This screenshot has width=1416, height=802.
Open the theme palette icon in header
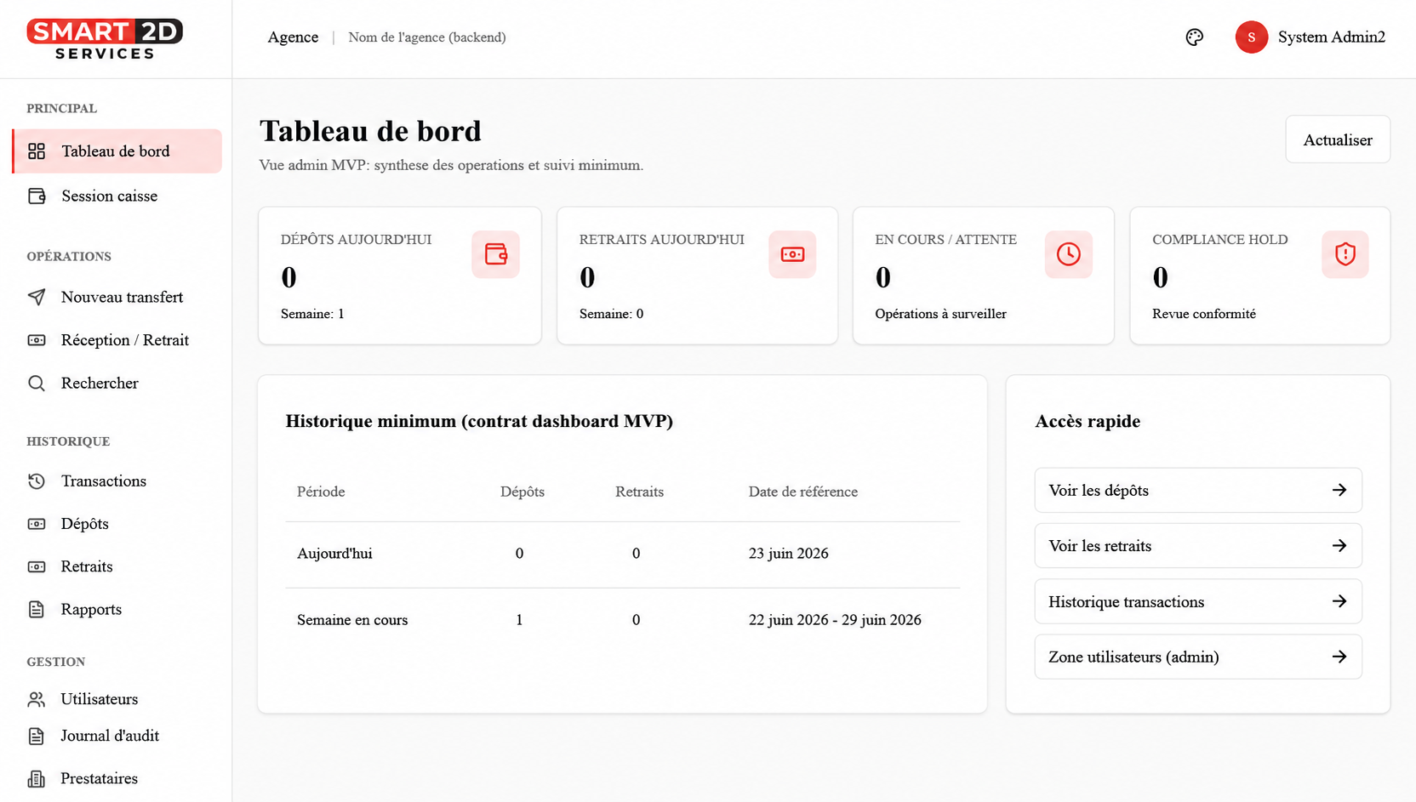tap(1195, 37)
